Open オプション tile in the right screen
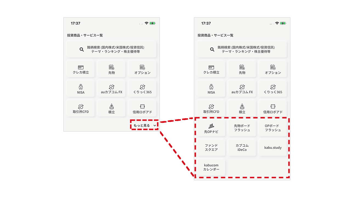Viewport: 351px width, 197px height. 273,69
